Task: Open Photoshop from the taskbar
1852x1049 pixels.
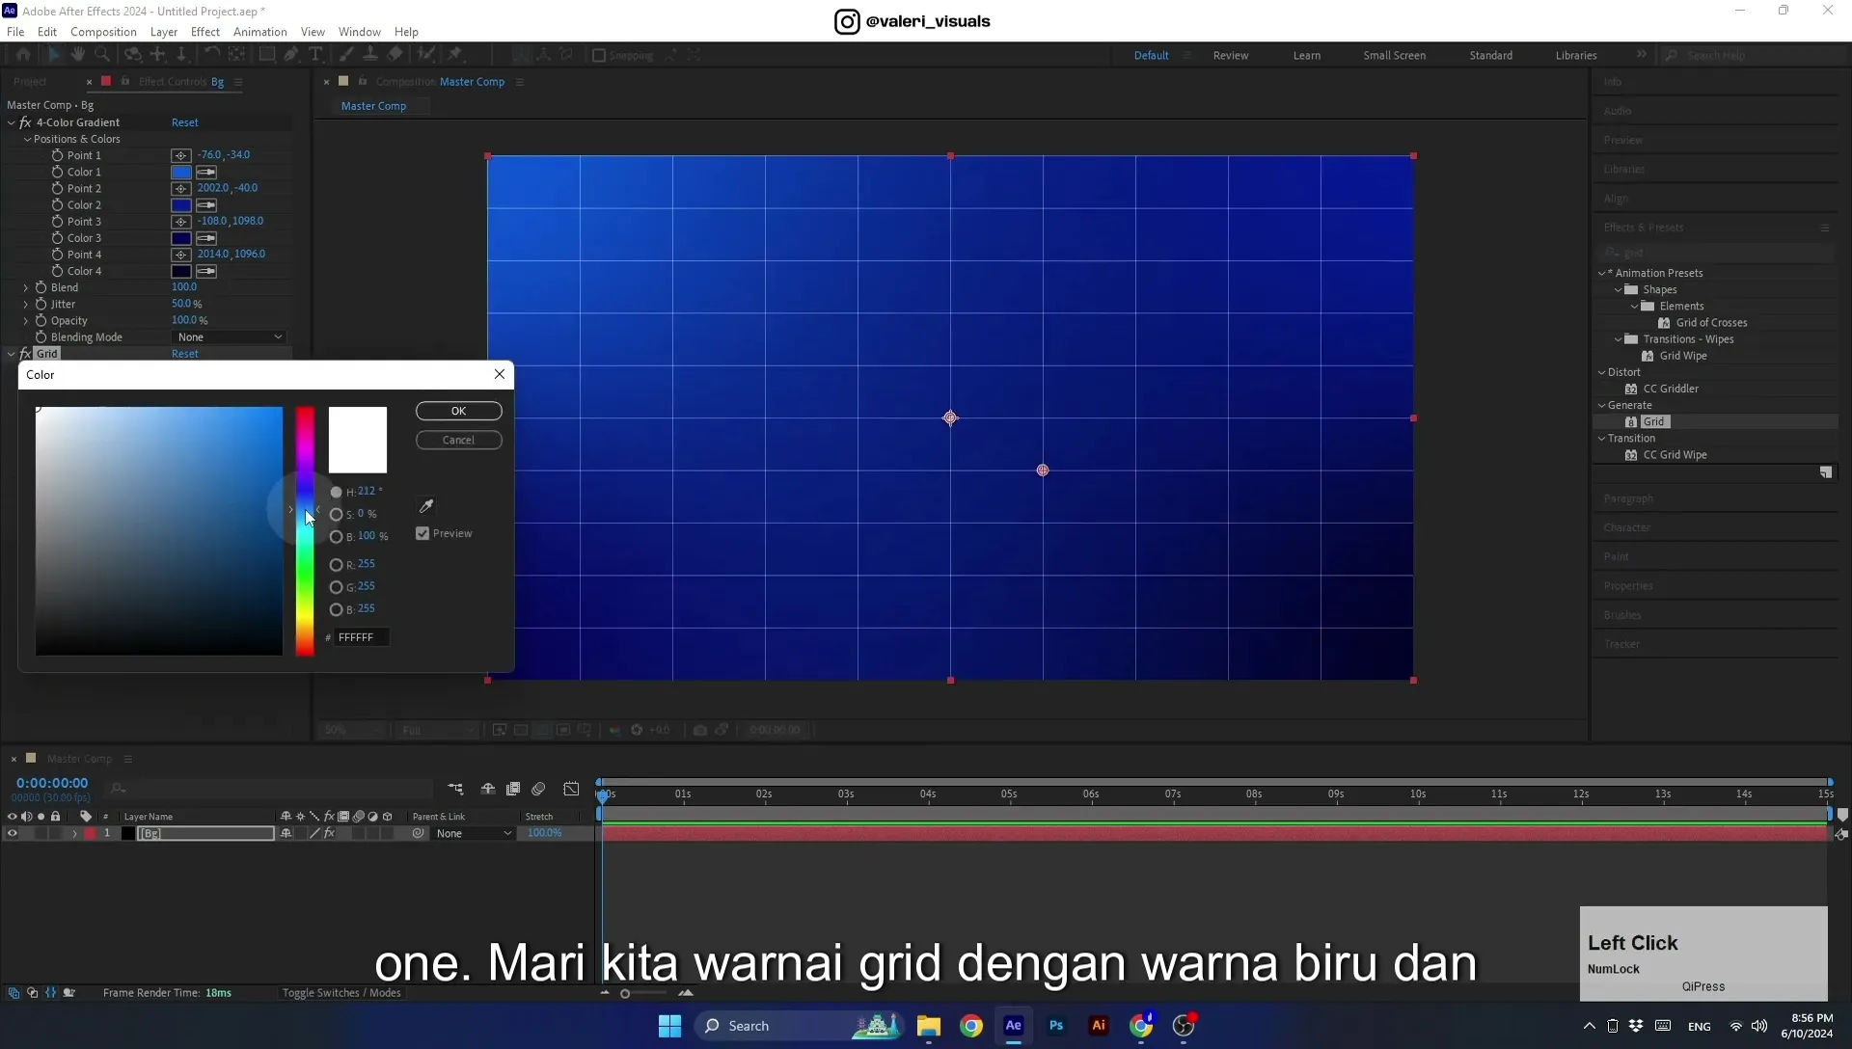Action: [x=1056, y=1026]
